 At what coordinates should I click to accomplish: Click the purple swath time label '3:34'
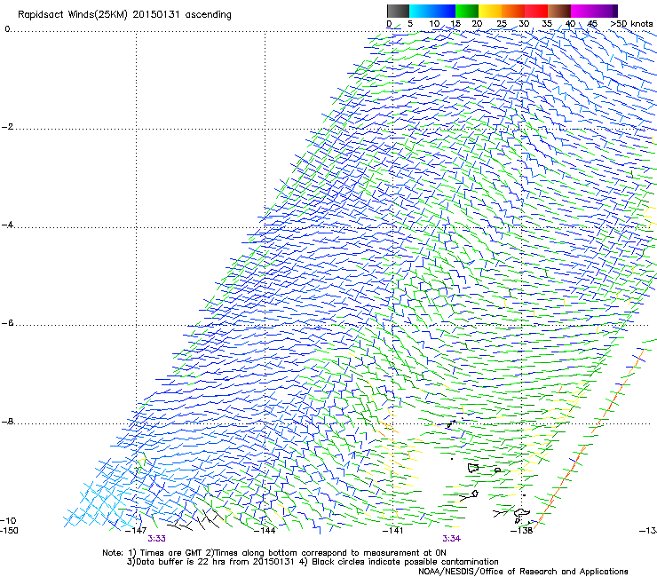[x=452, y=539]
